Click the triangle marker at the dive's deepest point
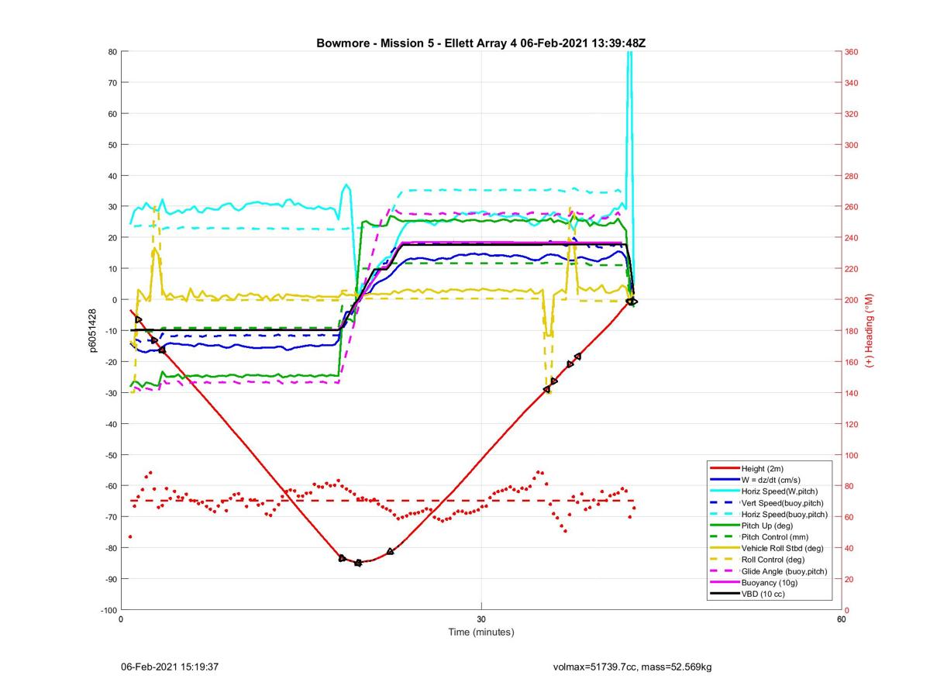 tap(358, 563)
